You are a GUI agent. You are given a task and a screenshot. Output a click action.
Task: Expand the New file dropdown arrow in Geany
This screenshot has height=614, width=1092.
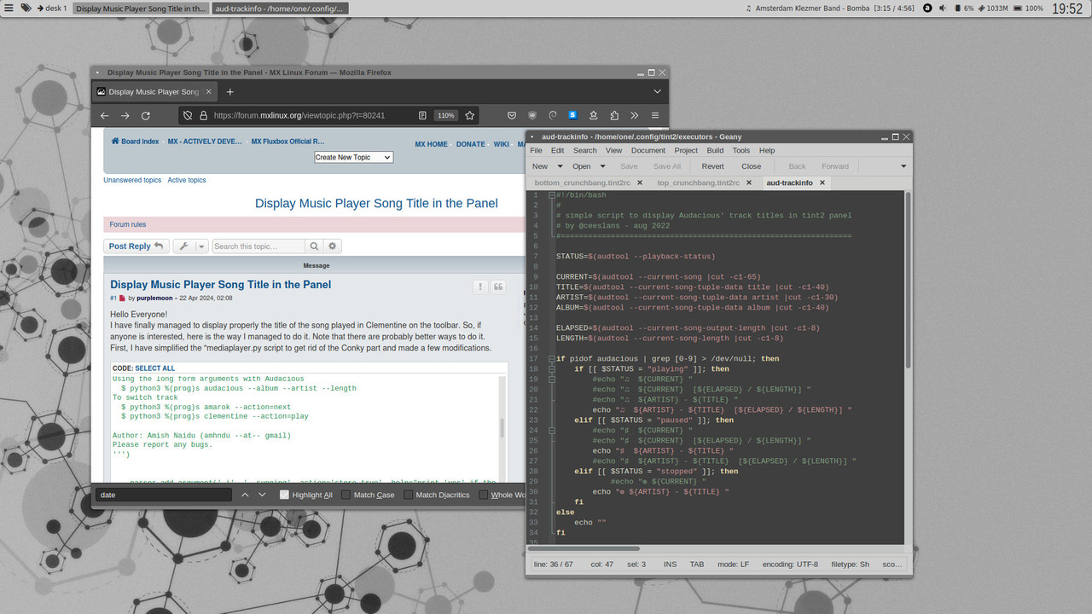click(x=561, y=166)
